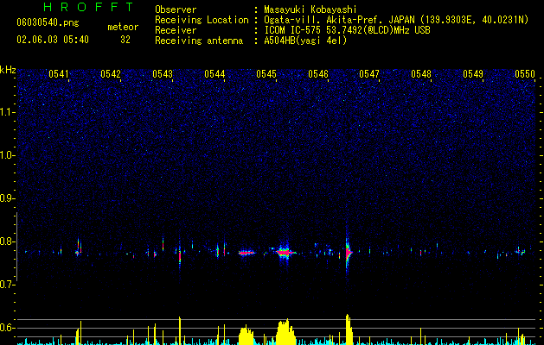Click the Ogata-vill. Akita-Pref. JAPAN location text
This screenshot has height=345, width=544.
[396, 20]
